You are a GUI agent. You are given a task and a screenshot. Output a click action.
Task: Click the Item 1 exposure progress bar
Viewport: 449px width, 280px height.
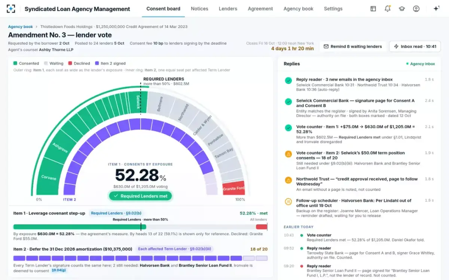click(140, 227)
